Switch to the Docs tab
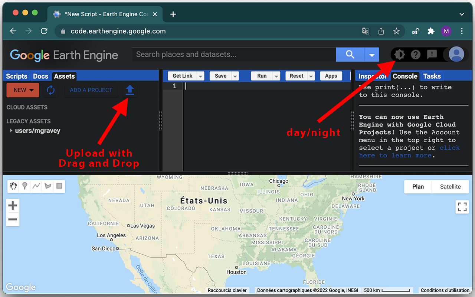 tap(40, 76)
